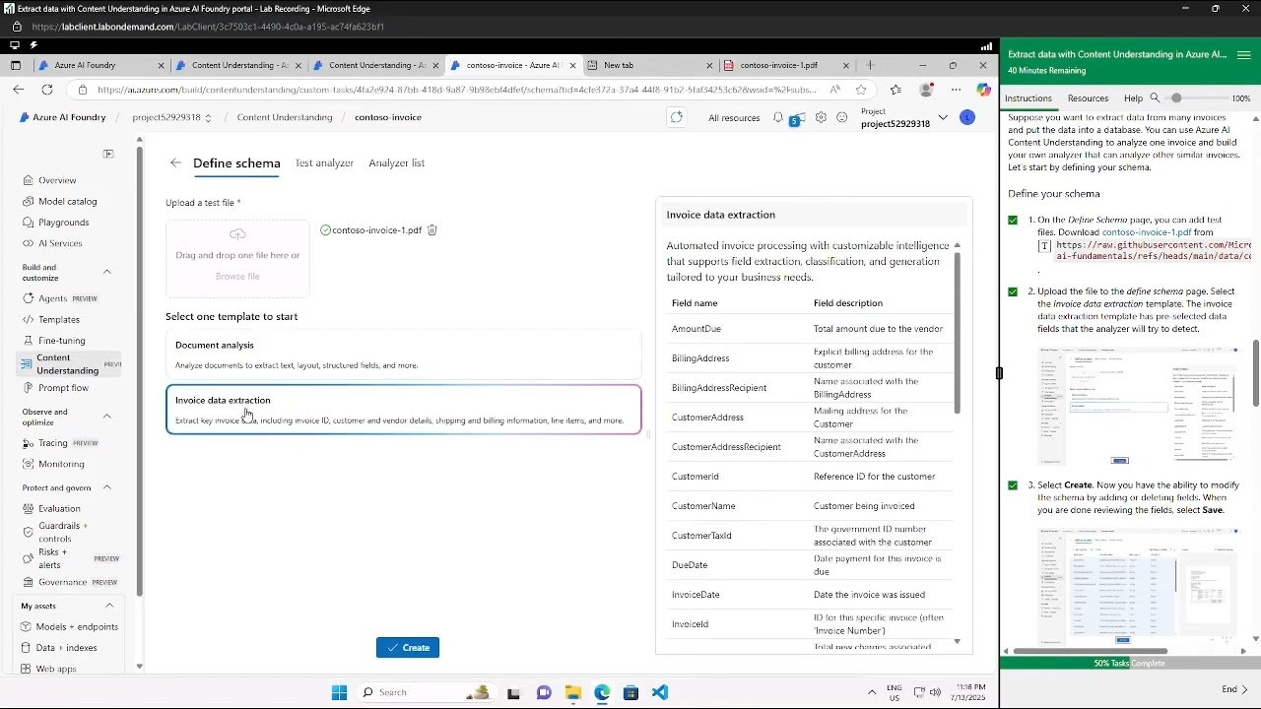Toggle checkbox for lab step 2
Viewport: 1261px width, 709px height.
point(1013,291)
